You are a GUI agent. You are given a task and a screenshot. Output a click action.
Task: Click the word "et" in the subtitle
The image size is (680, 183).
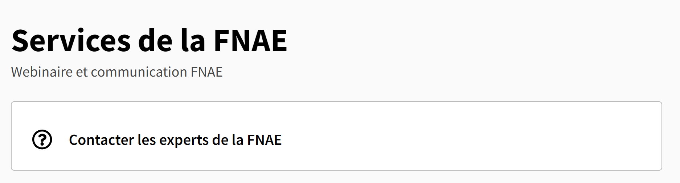[82, 72]
